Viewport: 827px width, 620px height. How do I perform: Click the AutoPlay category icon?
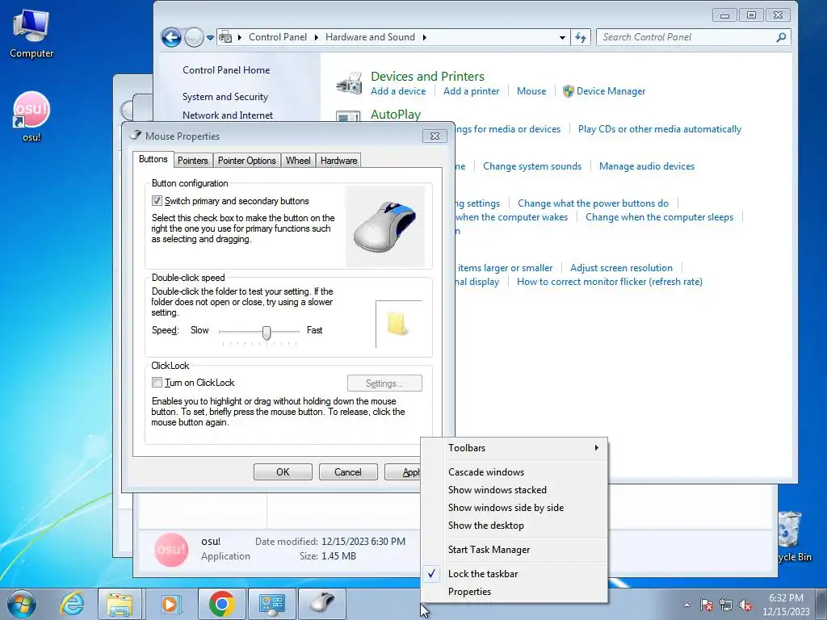click(349, 117)
